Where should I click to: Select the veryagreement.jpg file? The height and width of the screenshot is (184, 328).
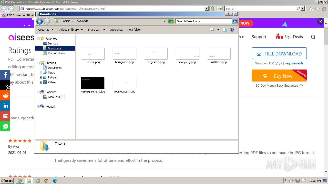pos(93,85)
